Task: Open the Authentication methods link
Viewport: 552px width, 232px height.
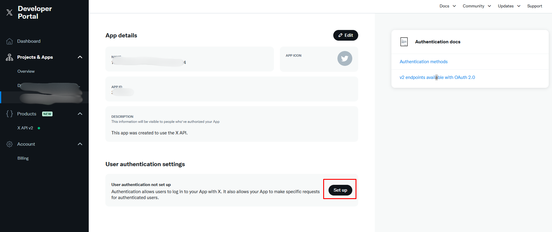Action: [x=423, y=62]
